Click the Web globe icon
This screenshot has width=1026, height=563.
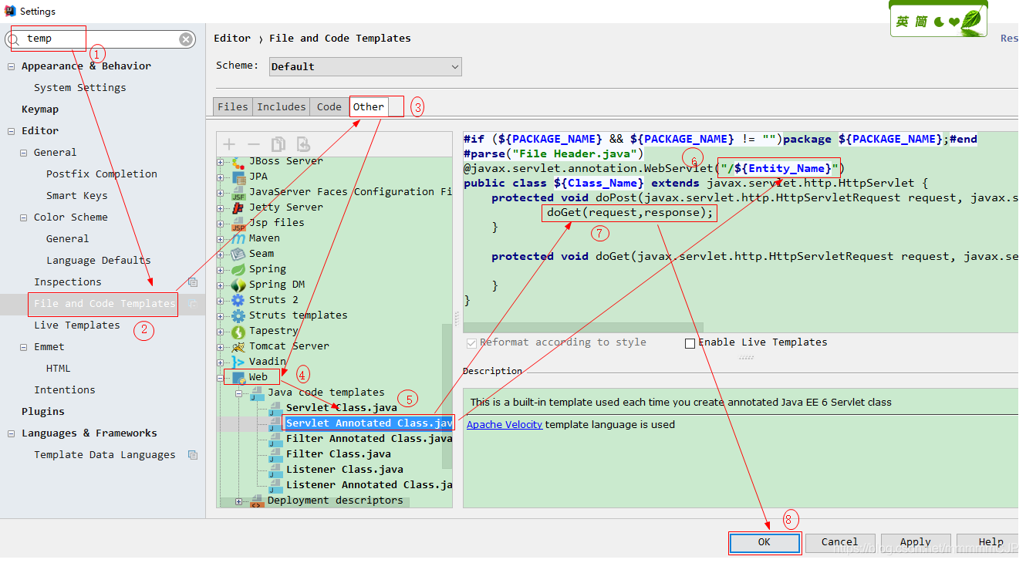(x=238, y=378)
